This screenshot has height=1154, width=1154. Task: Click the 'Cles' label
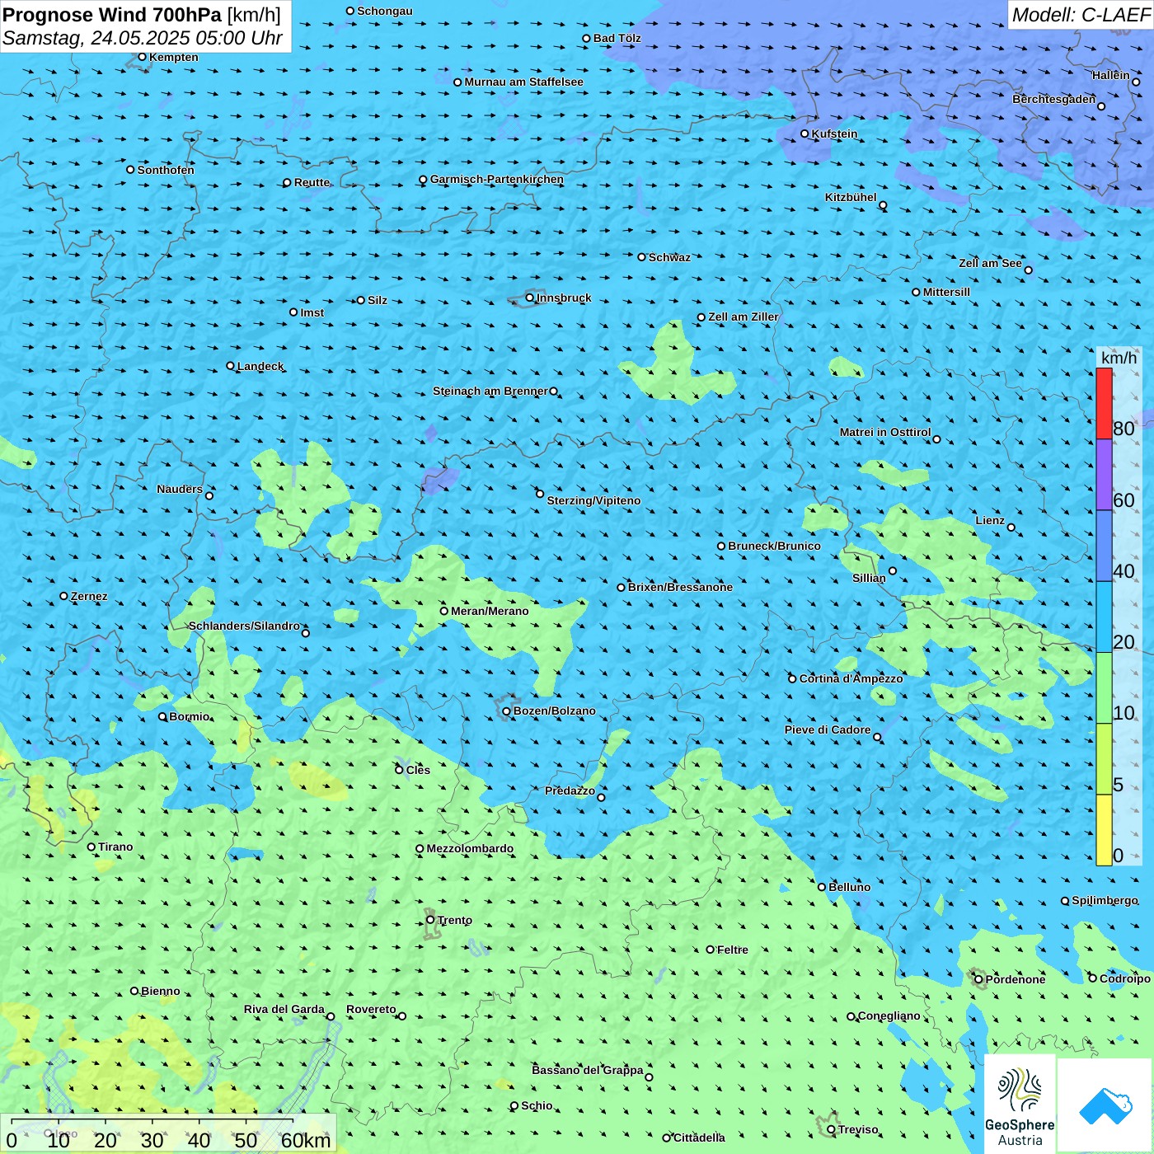click(418, 770)
